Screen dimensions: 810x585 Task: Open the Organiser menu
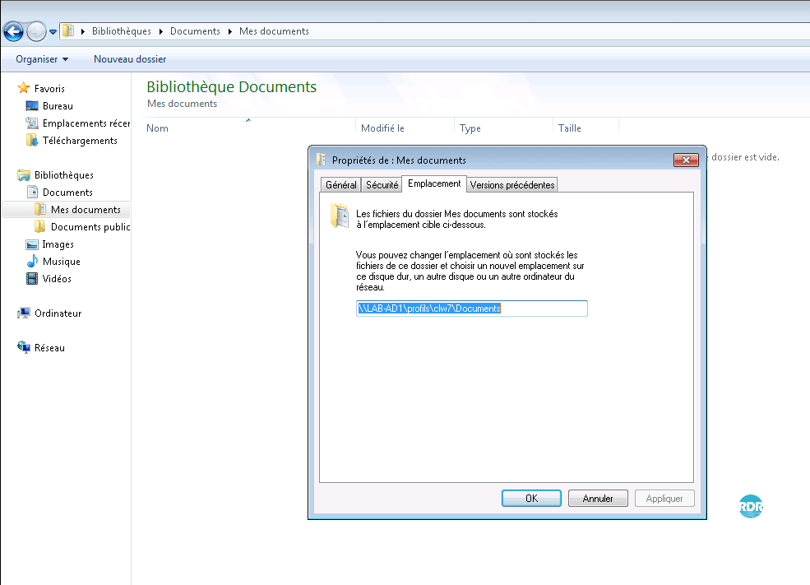click(42, 59)
